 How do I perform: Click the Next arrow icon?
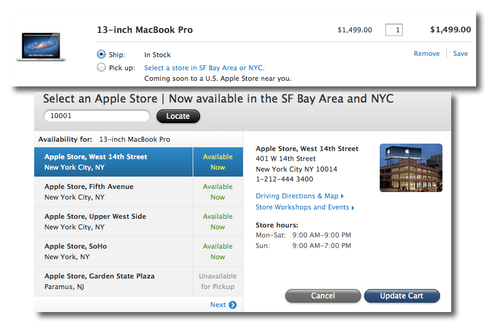tap(232, 305)
